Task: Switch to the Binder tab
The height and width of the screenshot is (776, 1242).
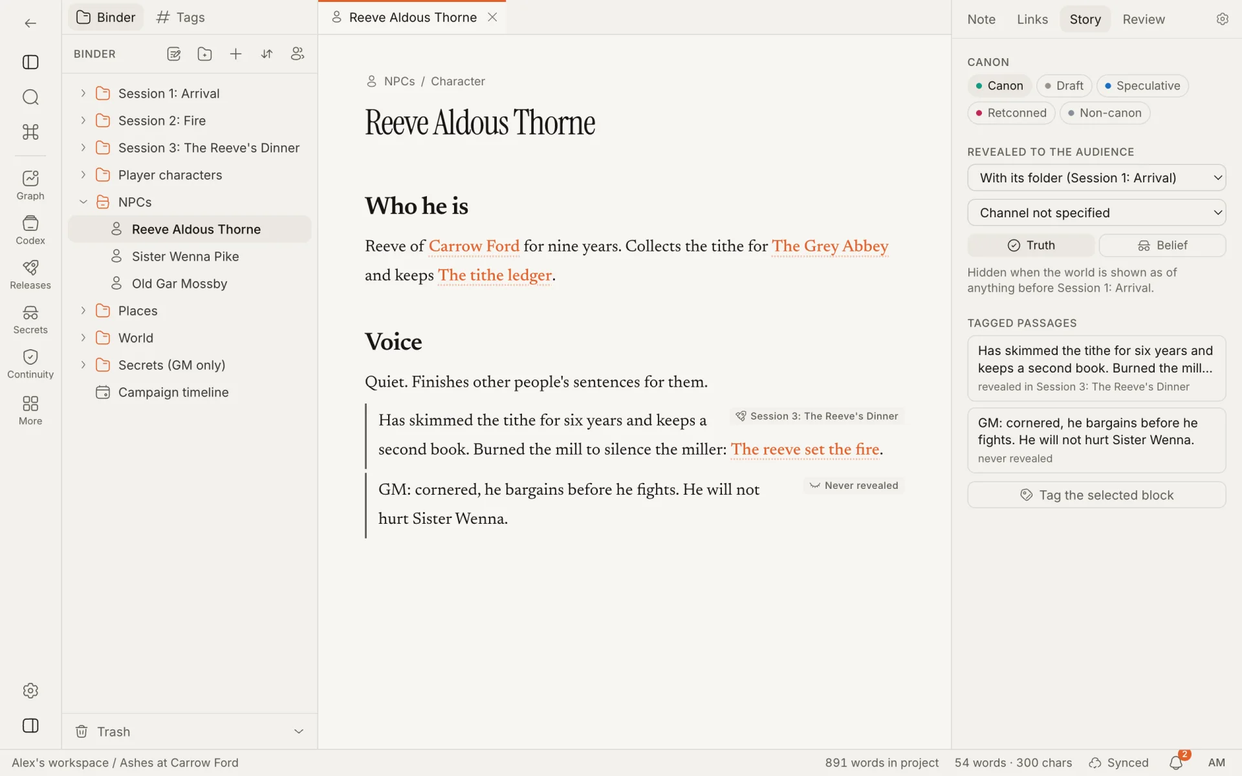Action: coord(106,17)
